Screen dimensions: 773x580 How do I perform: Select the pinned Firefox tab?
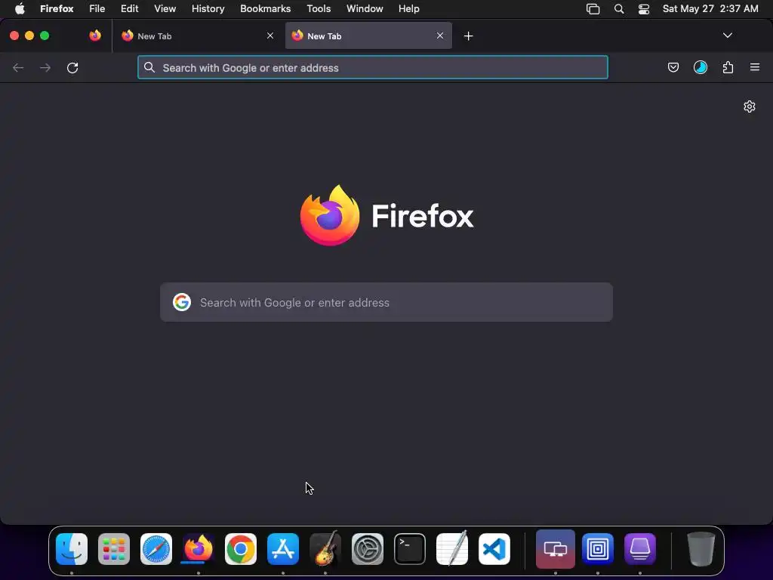point(95,35)
